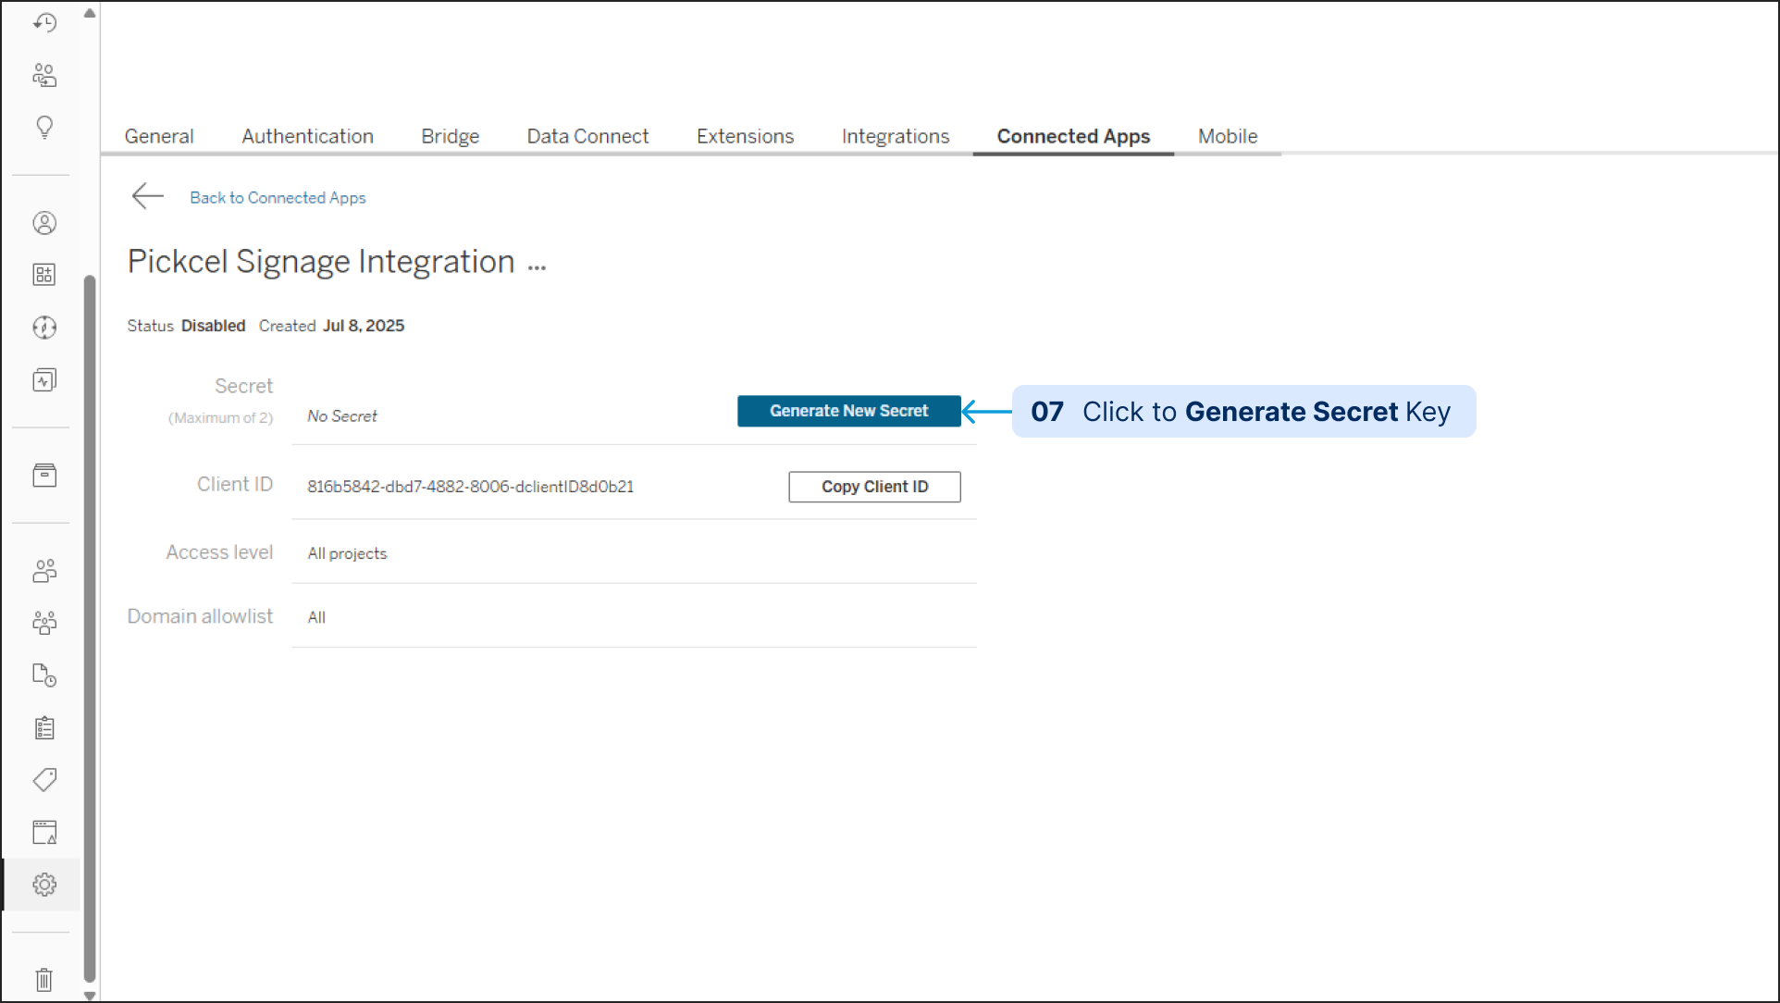Click the Copy Client ID button
The image size is (1780, 1003).
tap(874, 487)
